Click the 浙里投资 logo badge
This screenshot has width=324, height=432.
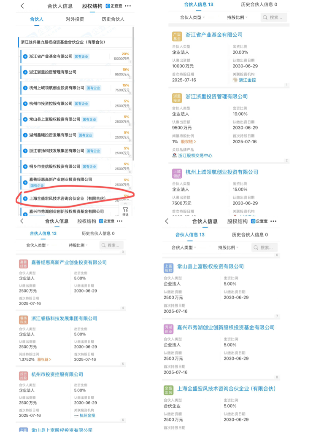pyautogui.click(x=177, y=98)
